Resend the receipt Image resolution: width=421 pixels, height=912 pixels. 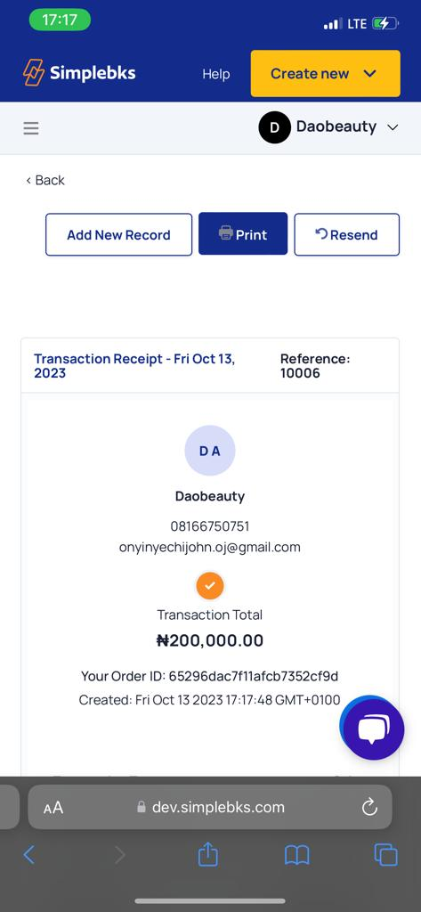(346, 234)
